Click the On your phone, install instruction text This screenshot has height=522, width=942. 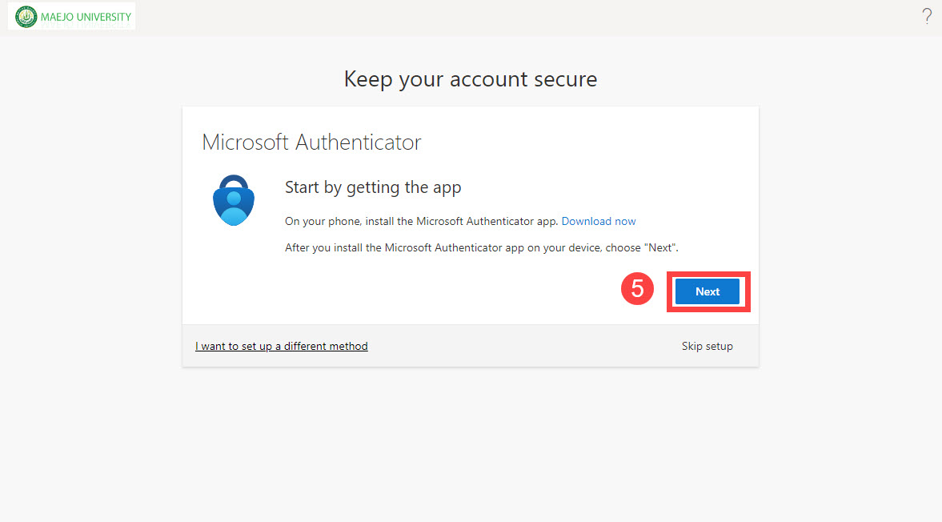(x=422, y=221)
